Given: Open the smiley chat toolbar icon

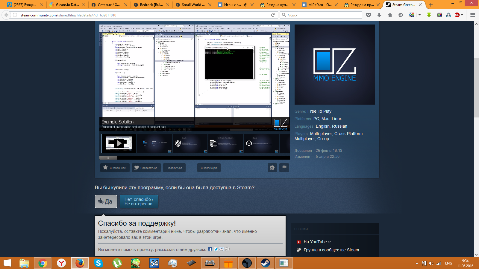Looking at the screenshot, I should (401, 15).
